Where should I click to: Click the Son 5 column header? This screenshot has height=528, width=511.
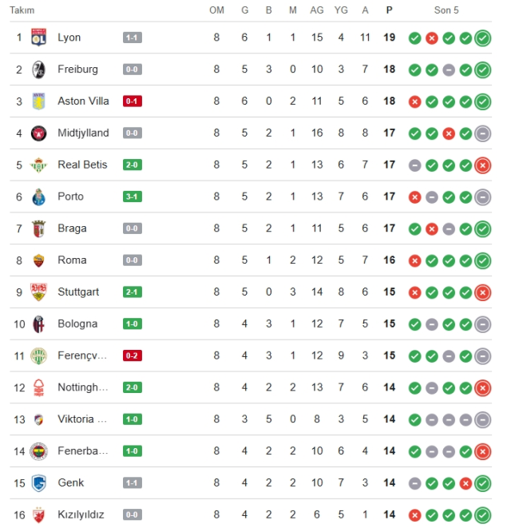tap(448, 10)
